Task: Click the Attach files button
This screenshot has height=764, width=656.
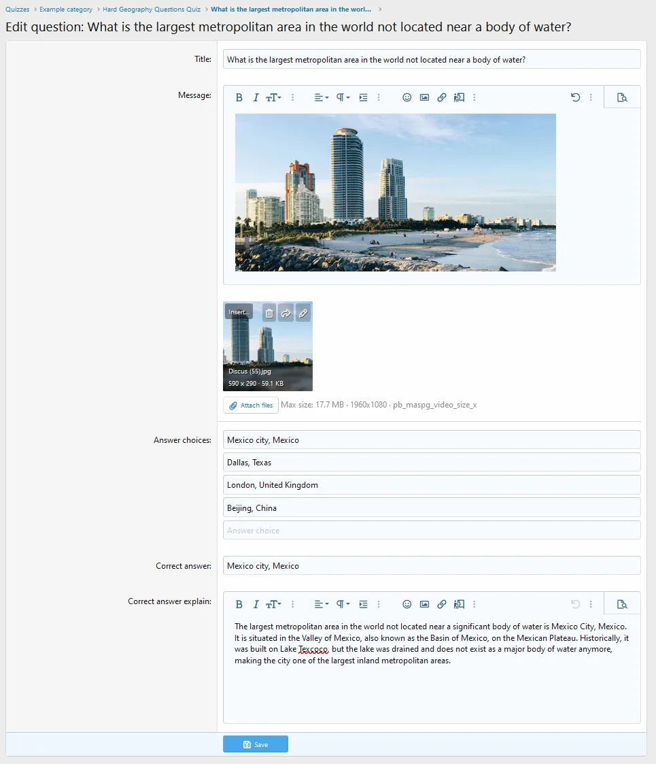Action: coord(251,405)
